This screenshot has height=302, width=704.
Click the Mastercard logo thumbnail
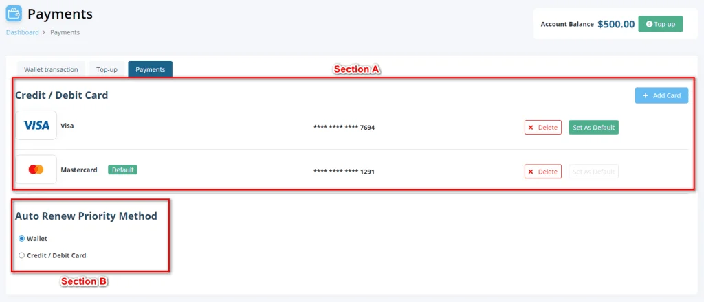tap(36, 170)
